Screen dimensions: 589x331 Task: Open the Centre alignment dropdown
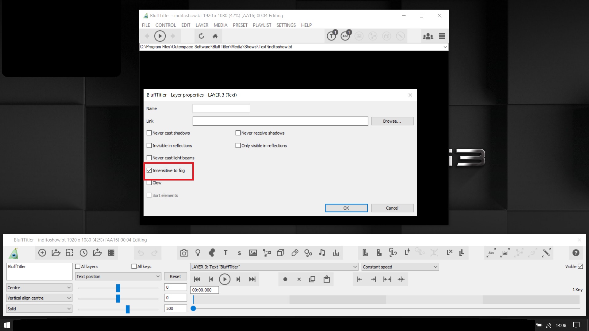click(39, 288)
